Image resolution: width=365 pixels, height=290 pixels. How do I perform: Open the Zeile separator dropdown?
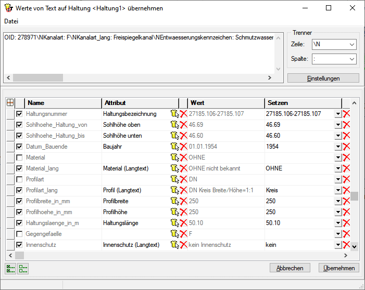click(351, 45)
